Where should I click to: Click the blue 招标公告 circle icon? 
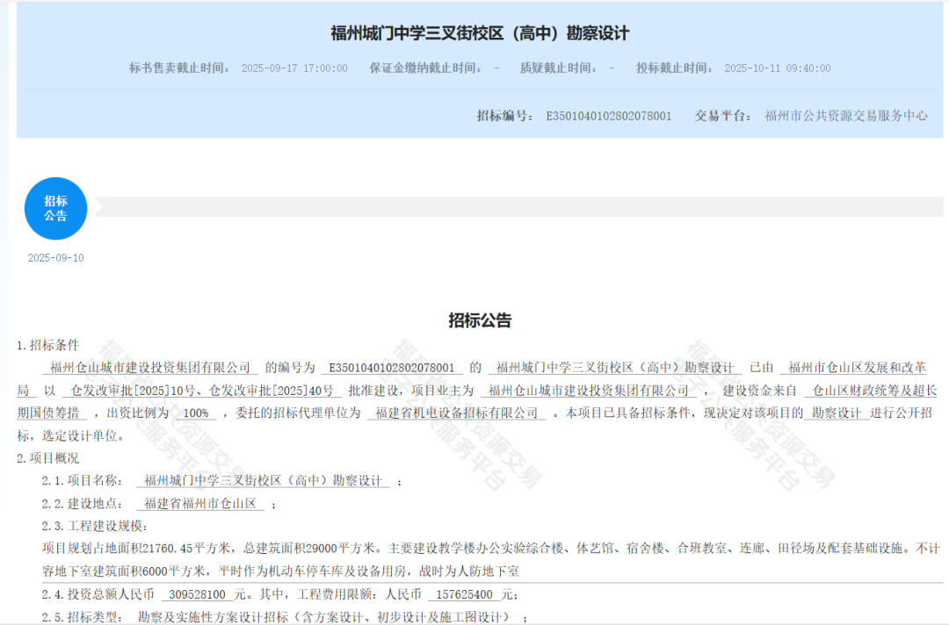55,208
